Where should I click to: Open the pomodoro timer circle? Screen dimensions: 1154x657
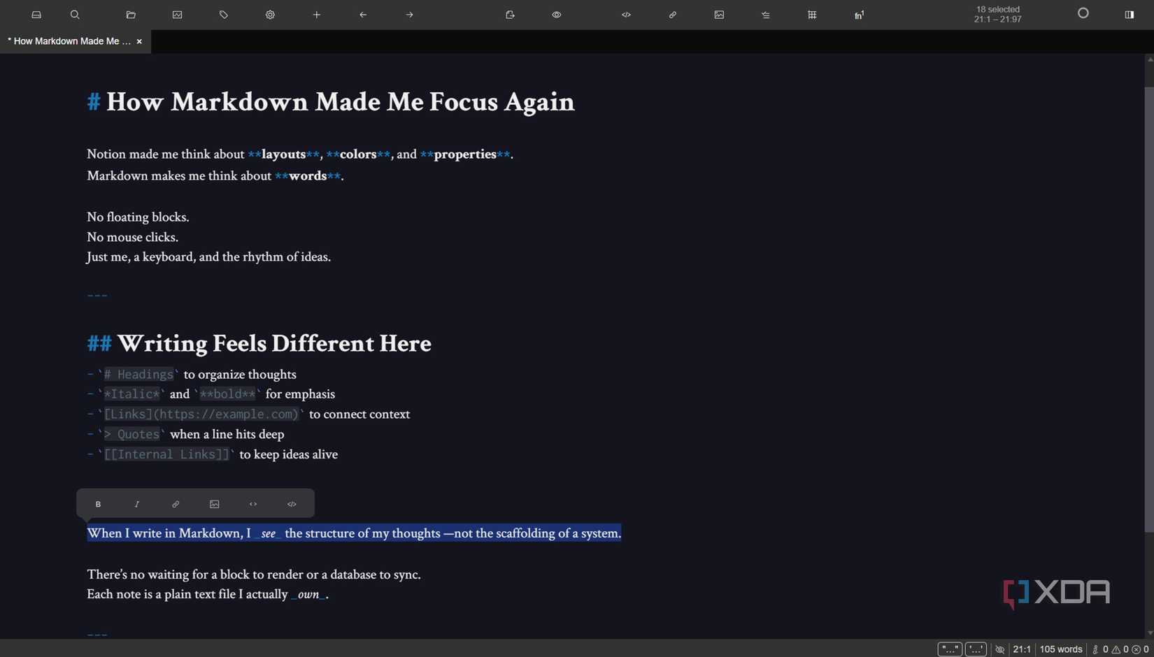(1083, 13)
